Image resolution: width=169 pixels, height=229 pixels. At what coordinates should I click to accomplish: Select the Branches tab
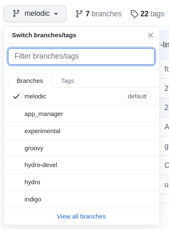(30, 81)
